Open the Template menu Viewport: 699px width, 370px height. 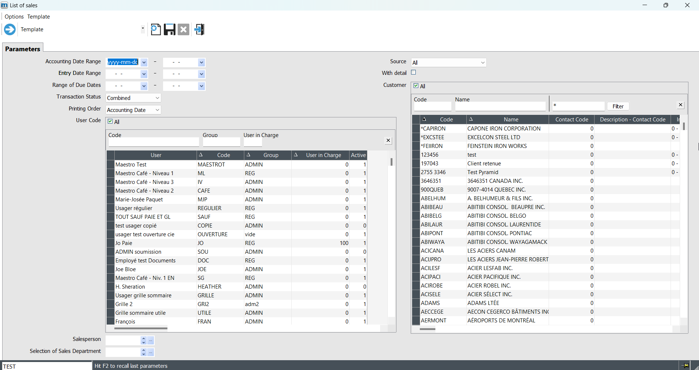[x=39, y=17]
